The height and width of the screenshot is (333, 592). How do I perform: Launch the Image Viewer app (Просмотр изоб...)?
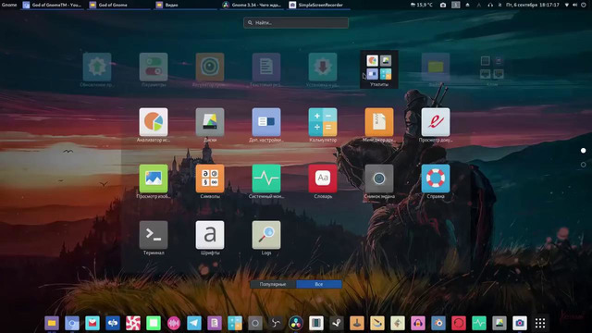tap(154, 179)
